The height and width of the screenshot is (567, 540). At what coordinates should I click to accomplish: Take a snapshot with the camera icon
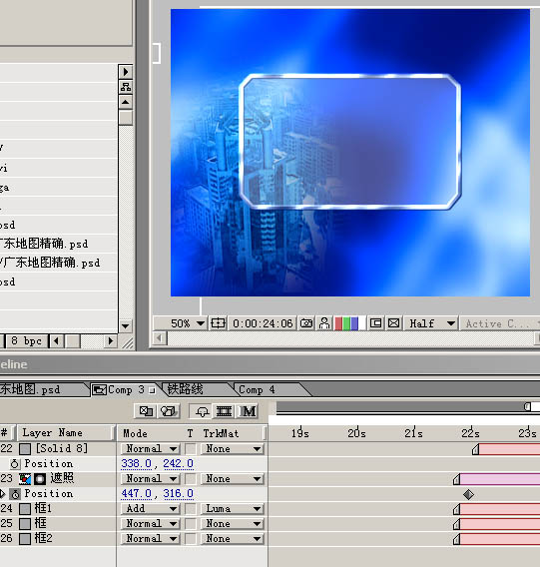tap(306, 323)
